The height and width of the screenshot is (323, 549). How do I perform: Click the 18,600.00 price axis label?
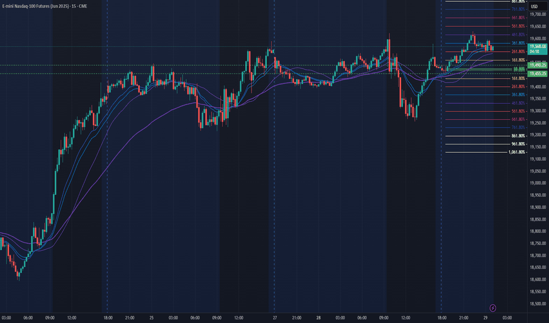538,280
